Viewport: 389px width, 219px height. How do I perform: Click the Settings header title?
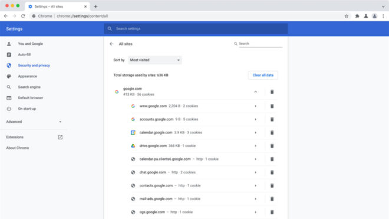pyautogui.click(x=14, y=29)
